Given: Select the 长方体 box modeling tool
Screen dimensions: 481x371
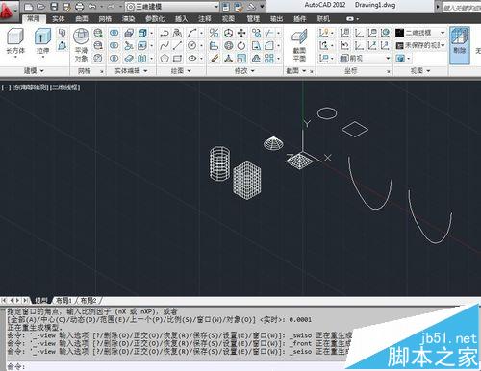Looking at the screenshot, I should [15, 41].
